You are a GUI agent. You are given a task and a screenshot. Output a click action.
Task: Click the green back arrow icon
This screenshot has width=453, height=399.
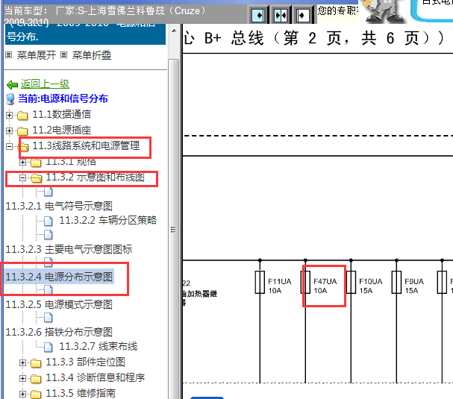(12, 84)
